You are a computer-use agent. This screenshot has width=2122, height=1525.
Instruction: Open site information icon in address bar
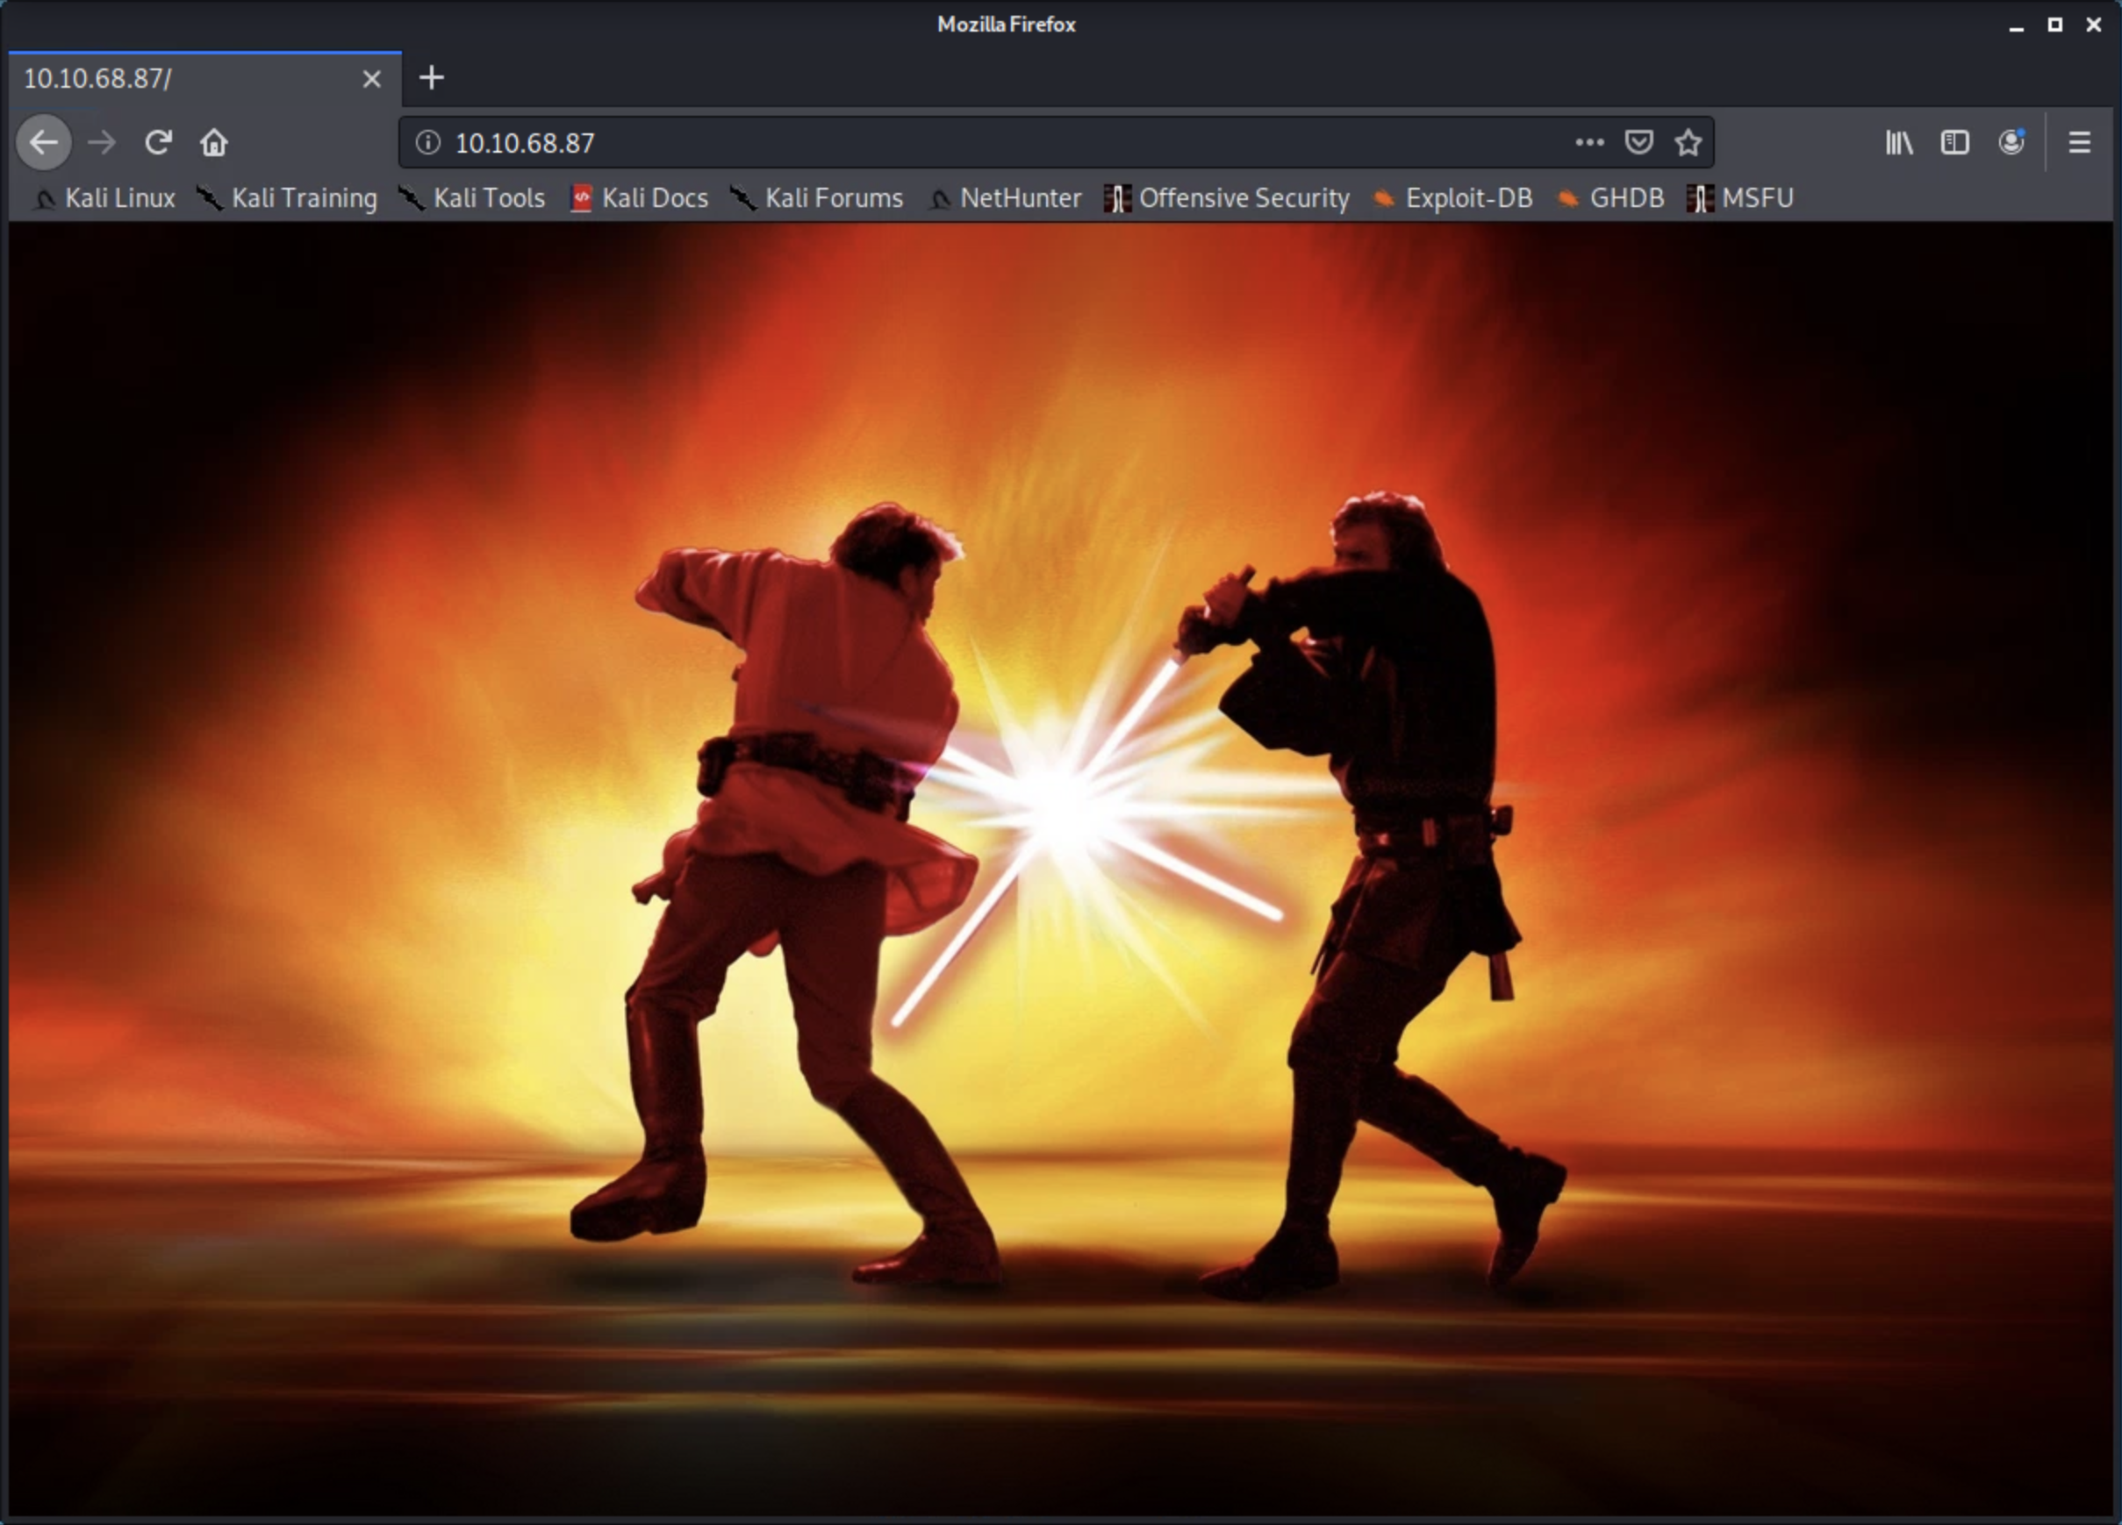(x=427, y=142)
